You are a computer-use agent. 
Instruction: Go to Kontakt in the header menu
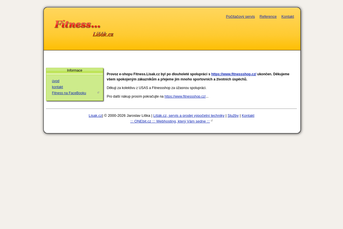[288, 17]
